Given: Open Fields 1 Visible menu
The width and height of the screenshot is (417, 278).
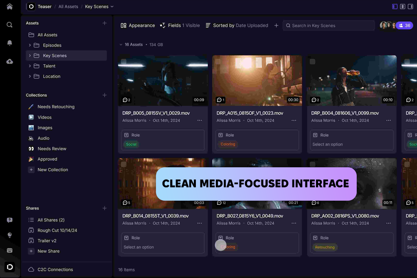Looking at the screenshot, I should [180, 26].
